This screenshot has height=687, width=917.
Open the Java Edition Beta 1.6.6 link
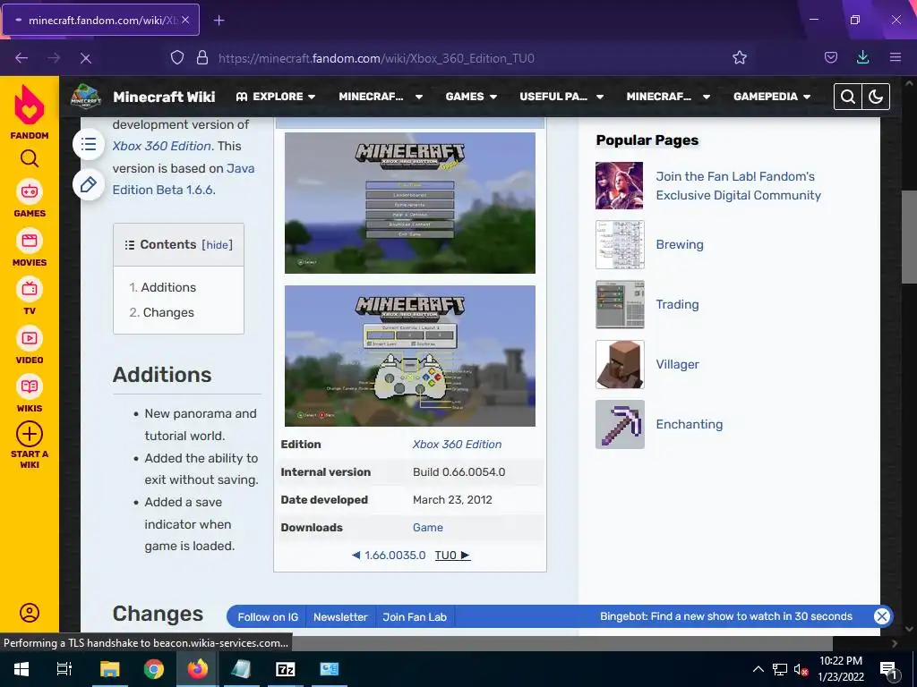pos(184,179)
